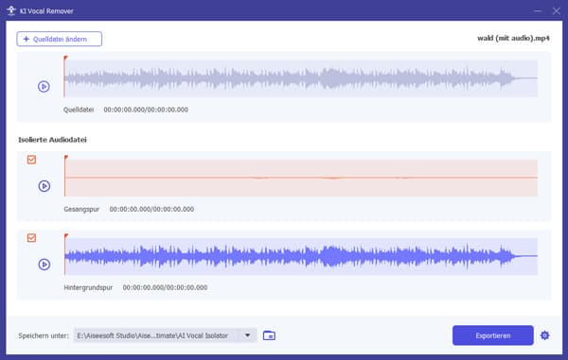Click the Hintergrundspur label
The image size is (568, 360).
click(x=88, y=287)
